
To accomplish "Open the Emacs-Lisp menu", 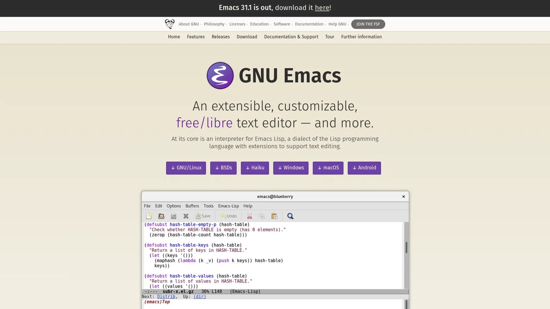I will [x=229, y=206].
